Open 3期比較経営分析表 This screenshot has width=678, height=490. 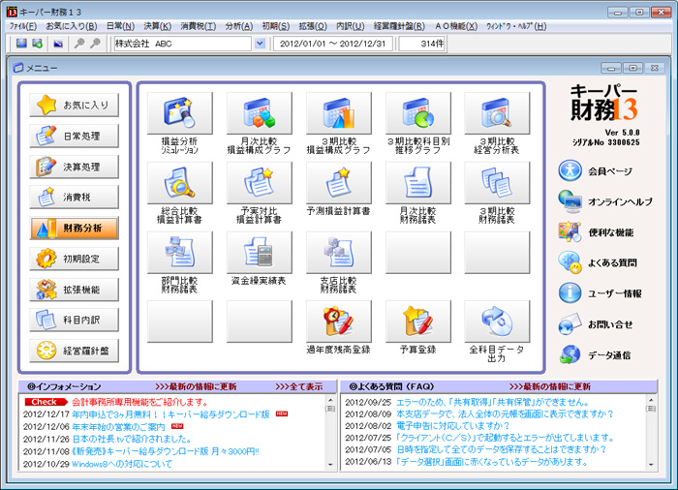point(497,113)
